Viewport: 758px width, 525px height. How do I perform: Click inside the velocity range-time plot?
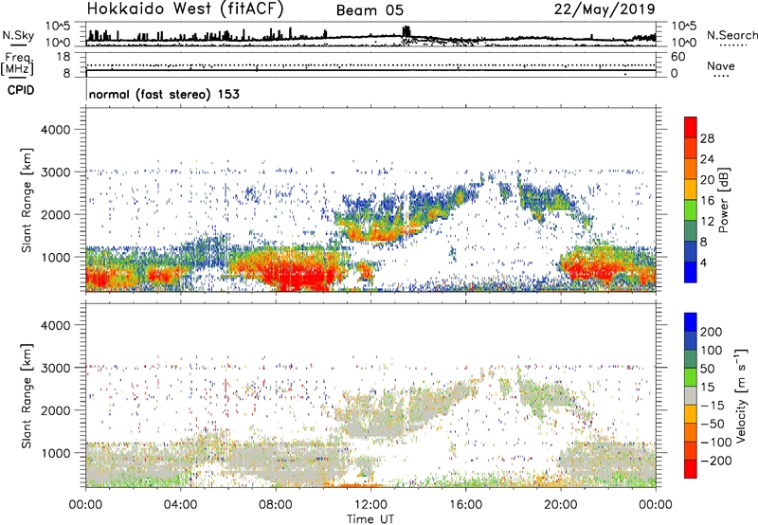tap(370, 395)
